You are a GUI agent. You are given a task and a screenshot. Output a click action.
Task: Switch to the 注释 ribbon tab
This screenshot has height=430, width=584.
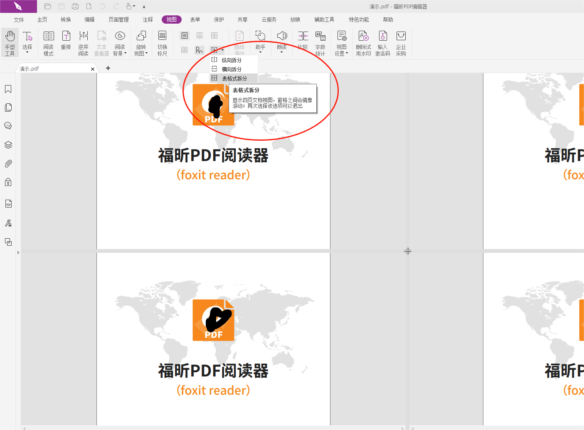pyautogui.click(x=148, y=19)
